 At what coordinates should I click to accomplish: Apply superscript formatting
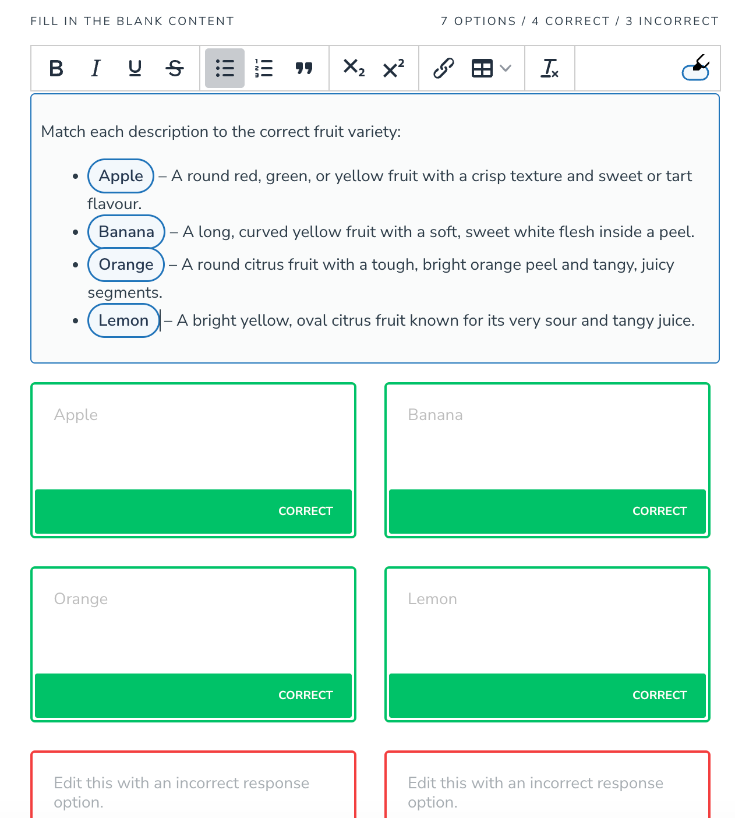point(394,68)
